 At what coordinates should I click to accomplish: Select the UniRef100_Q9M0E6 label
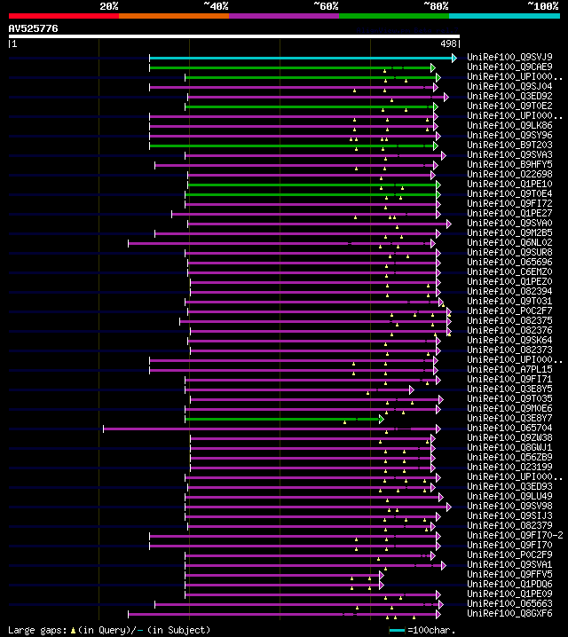click(x=509, y=408)
